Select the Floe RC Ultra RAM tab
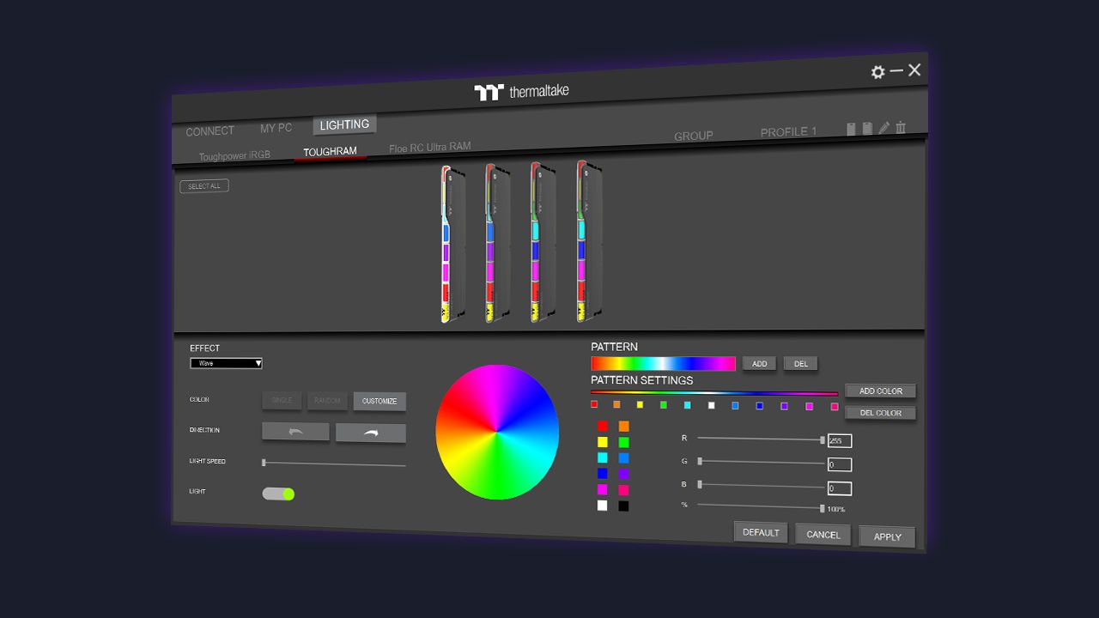This screenshot has width=1099, height=618. click(429, 148)
